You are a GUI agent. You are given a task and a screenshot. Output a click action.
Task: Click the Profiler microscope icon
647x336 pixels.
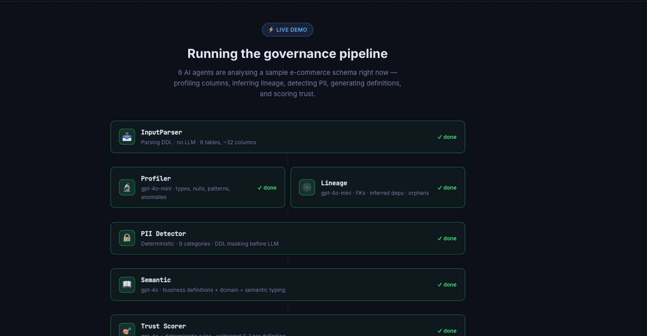(x=126, y=187)
